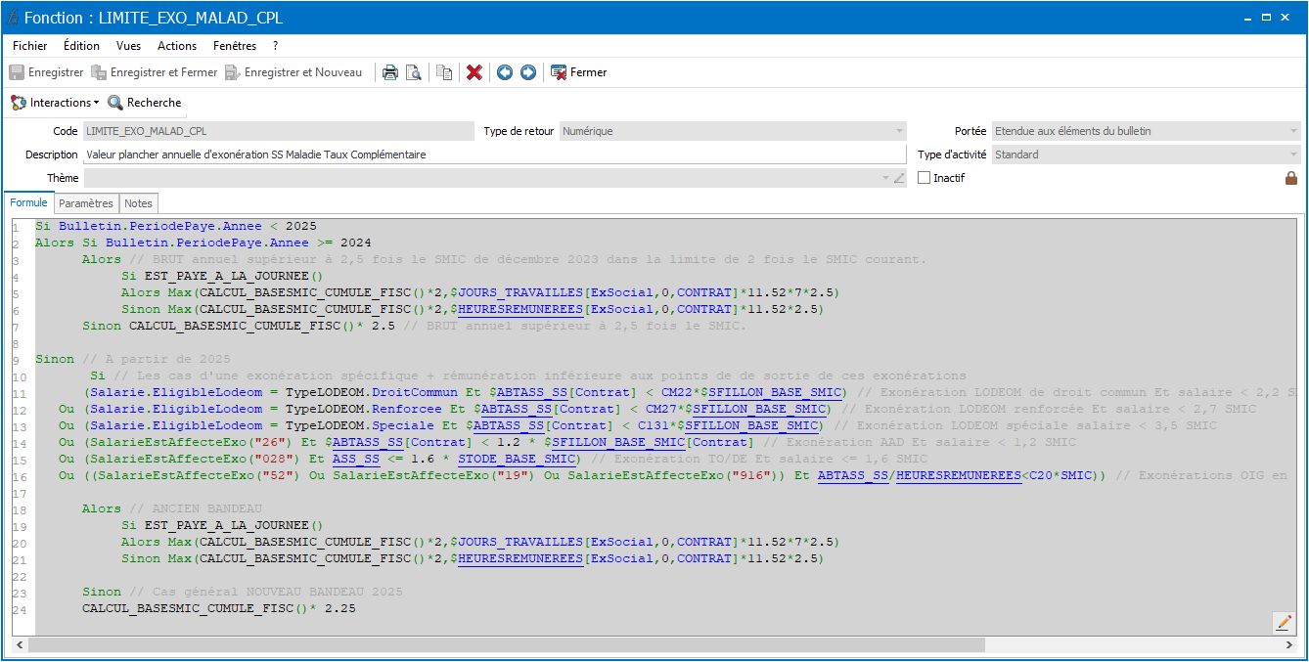Expand the Type d'activité dropdown

point(1293,154)
